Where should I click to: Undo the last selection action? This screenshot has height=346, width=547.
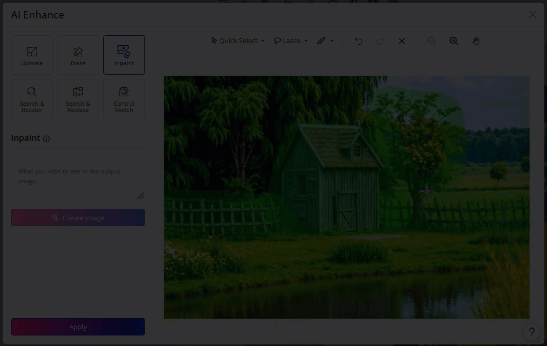(x=358, y=41)
